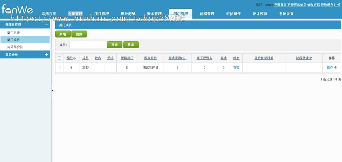The width and height of the screenshot is (342, 162).
Task: Toggle the 有效 status of row 6
Action: click(x=236, y=68)
